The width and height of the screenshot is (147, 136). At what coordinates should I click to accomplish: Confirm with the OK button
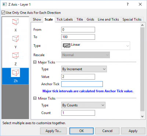pos(82,131)
